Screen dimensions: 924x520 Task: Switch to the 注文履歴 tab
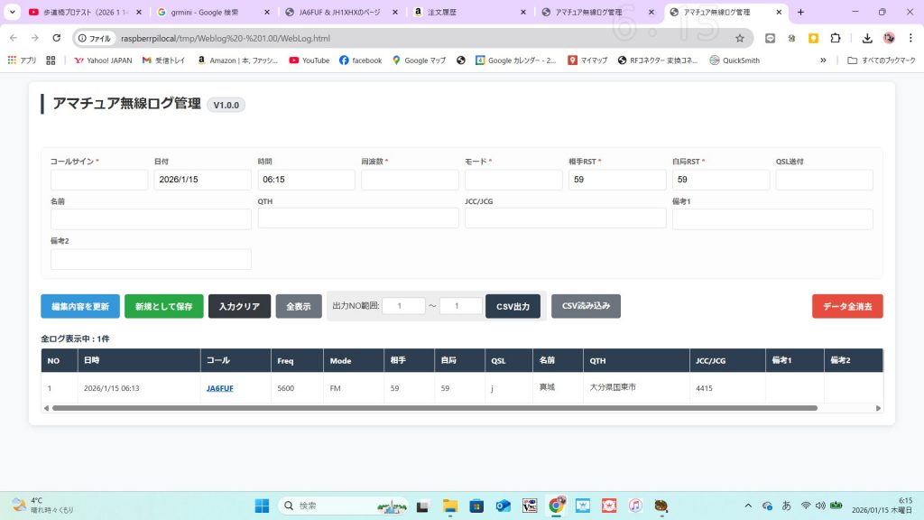(467, 13)
